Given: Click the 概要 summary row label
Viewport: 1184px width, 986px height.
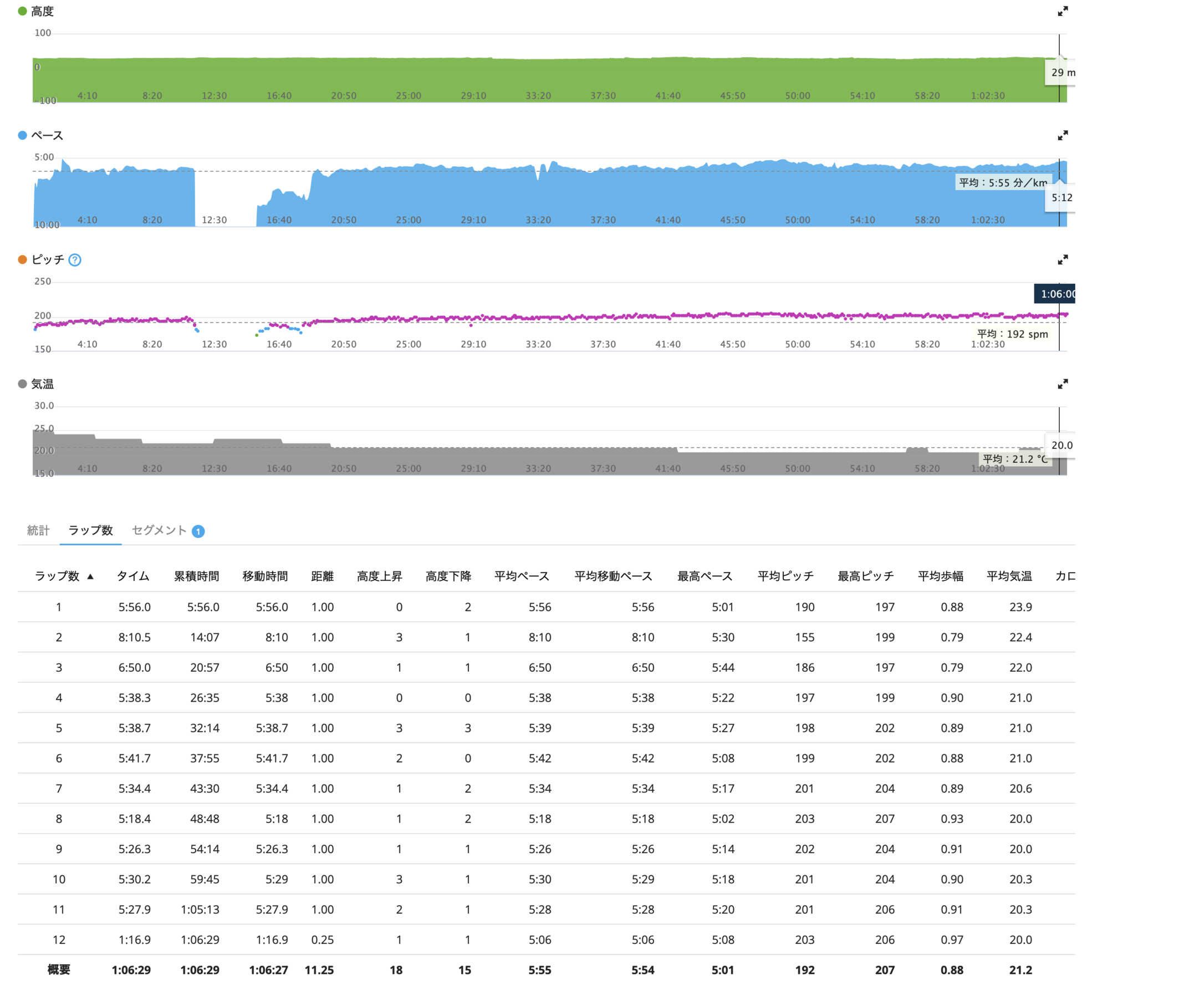Looking at the screenshot, I should coord(59,970).
